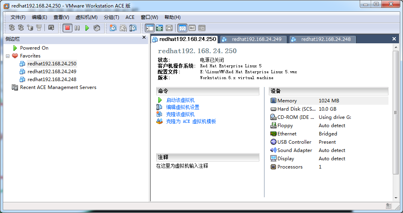
Task: Select the redhat192.168.24.250 tab
Action: pyautogui.click(x=185, y=39)
